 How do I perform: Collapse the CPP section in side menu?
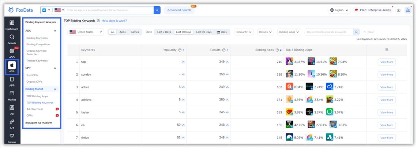[x=55, y=68]
